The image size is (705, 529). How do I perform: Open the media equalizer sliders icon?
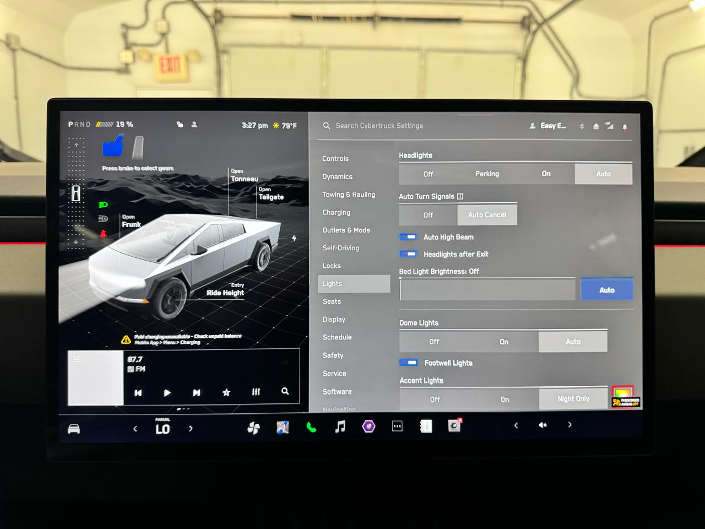coord(256,392)
